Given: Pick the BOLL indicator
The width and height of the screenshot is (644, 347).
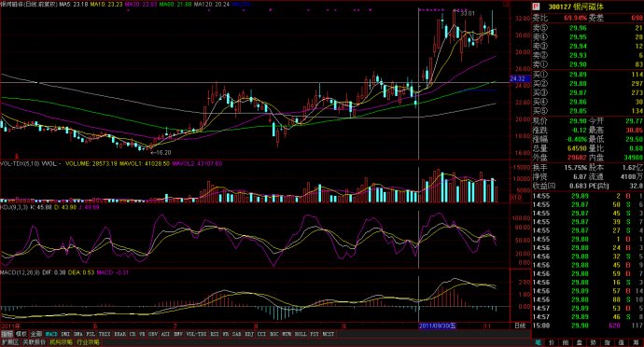Looking at the screenshot, I should point(301,334).
